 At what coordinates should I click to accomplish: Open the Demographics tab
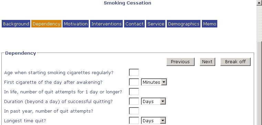click(x=184, y=24)
